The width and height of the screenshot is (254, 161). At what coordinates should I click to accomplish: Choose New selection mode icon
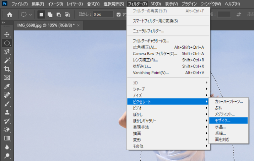pyautogui.click(x=41, y=15)
